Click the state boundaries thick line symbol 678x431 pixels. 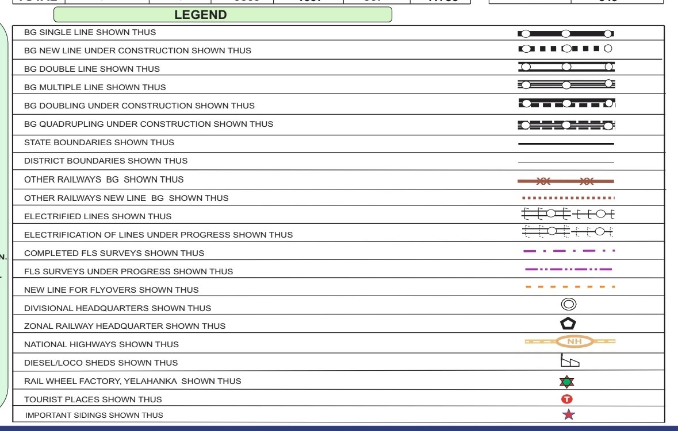tap(566, 143)
